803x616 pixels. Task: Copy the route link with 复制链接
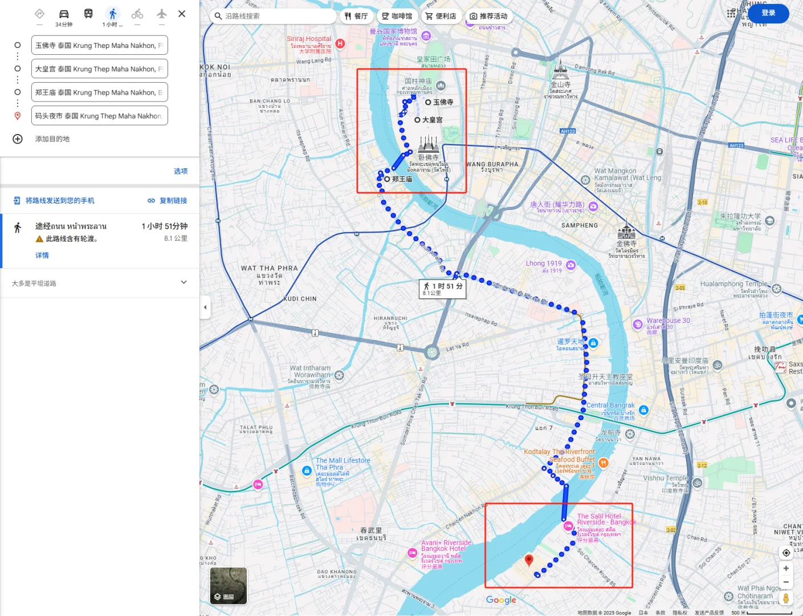(x=168, y=201)
